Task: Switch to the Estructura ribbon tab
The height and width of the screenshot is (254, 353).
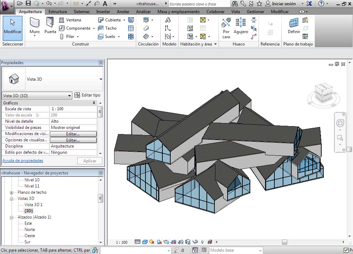Action: pyautogui.click(x=58, y=12)
